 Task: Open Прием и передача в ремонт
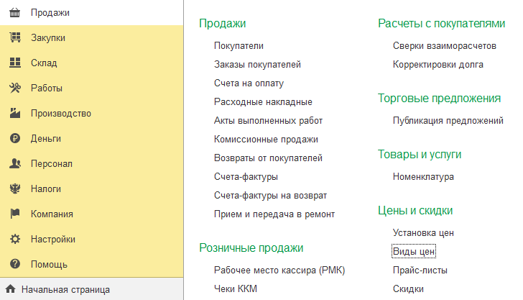tap(274, 214)
